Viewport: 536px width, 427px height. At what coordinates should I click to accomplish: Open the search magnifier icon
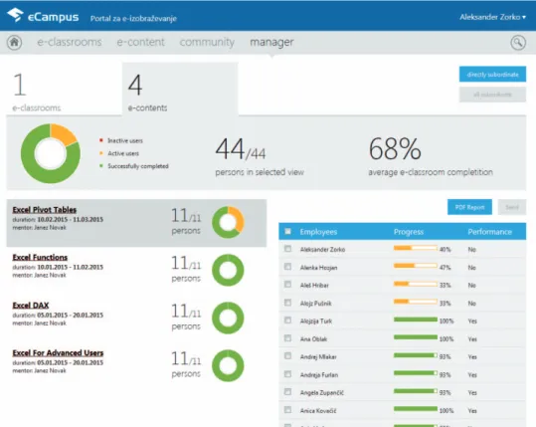(518, 43)
